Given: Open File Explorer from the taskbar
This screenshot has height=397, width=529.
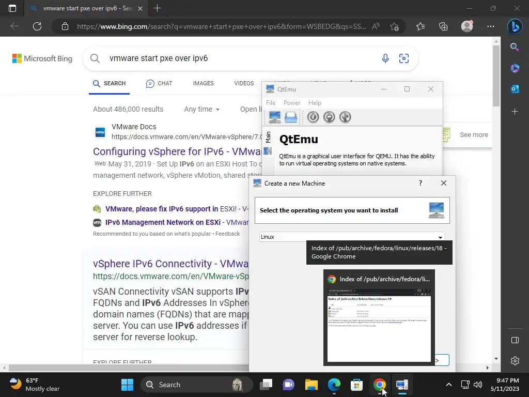Looking at the screenshot, I should [311, 385].
